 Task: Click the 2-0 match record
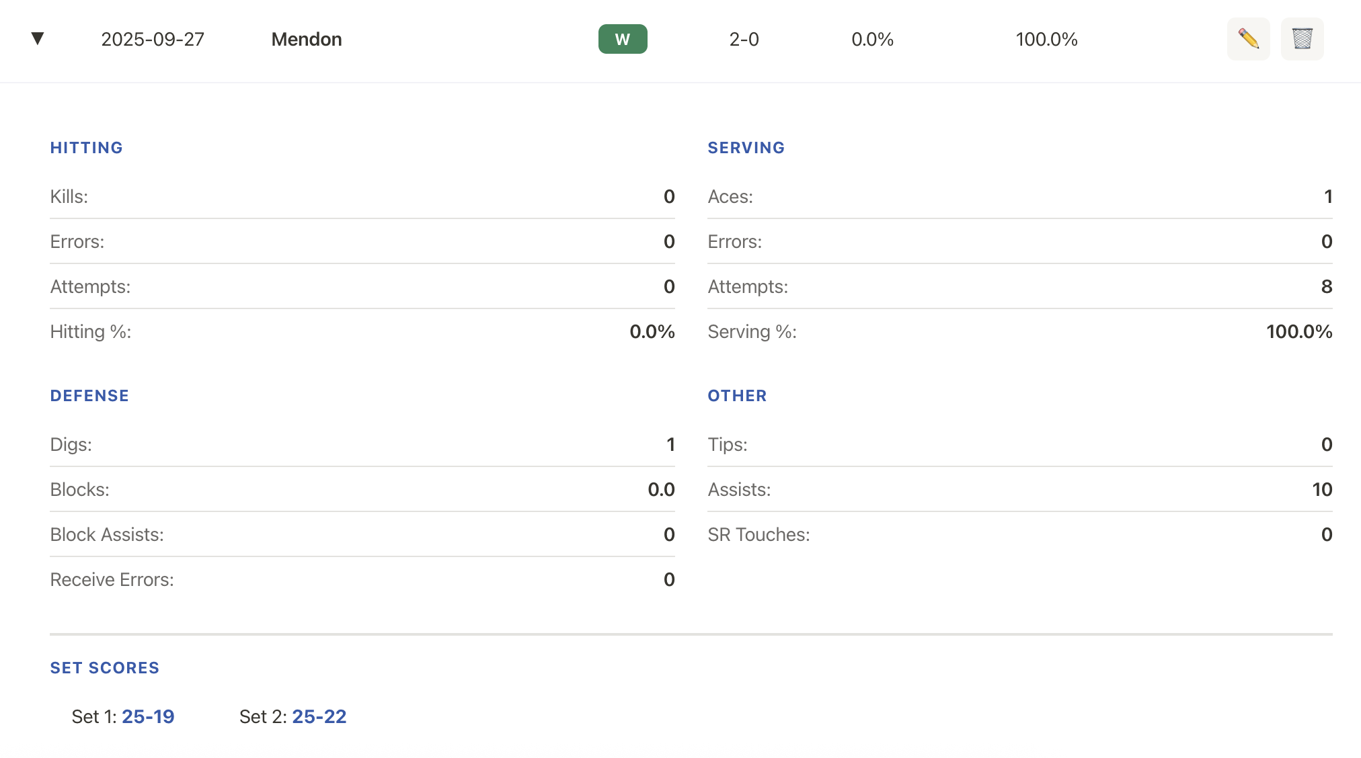click(744, 39)
